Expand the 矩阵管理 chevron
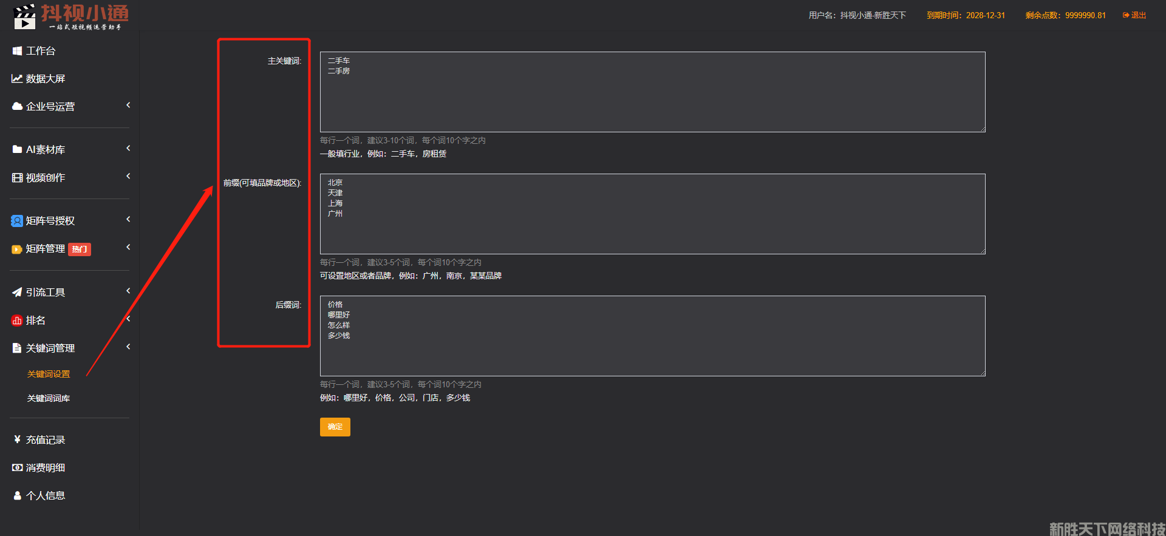The width and height of the screenshot is (1166, 536). (x=128, y=248)
